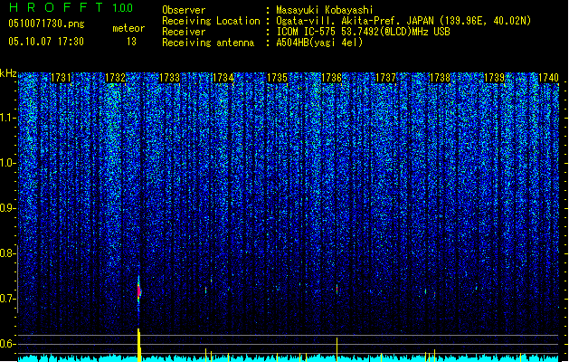Click the meteor count 13
Image resolution: width=569 pixels, height=362 pixels.
(131, 42)
